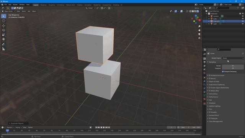245x138 pixels.
Task: Play the animation in the timeline
Action: pos(104,127)
